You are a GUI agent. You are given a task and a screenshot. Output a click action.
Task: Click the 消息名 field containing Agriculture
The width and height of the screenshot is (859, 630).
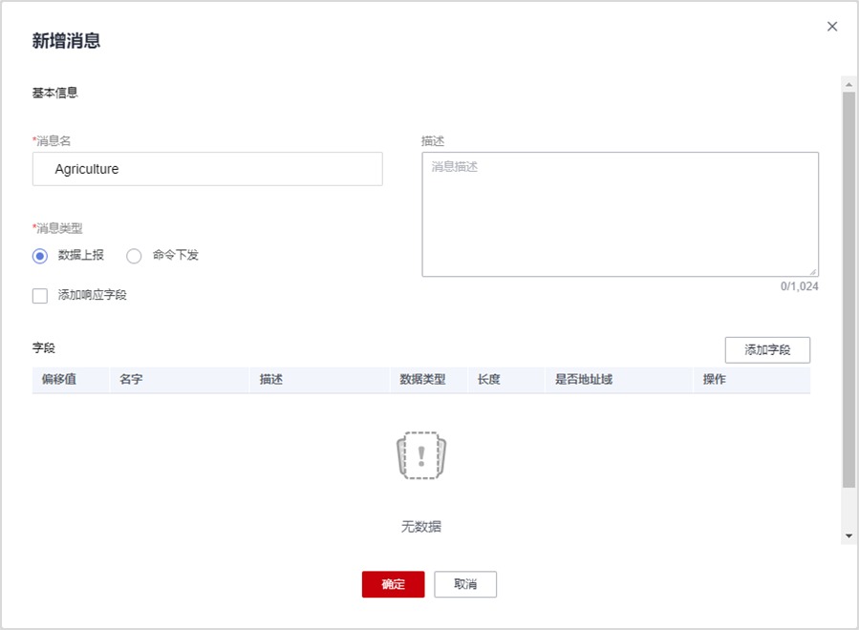207,169
